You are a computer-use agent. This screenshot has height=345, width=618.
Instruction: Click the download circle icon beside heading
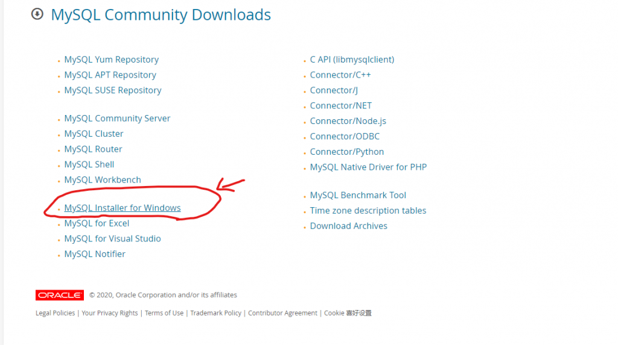37,14
